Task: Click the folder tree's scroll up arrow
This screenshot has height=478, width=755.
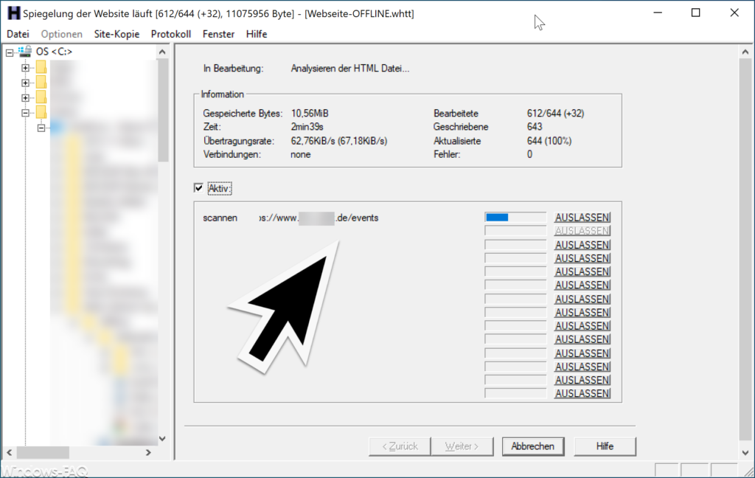Action: [x=162, y=52]
